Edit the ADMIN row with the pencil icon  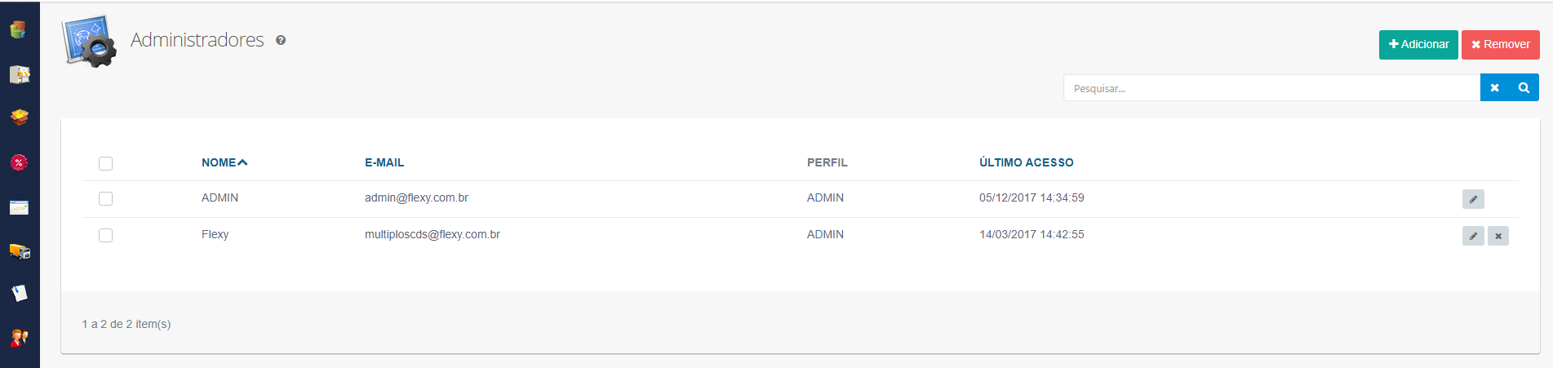coord(1473,199)
